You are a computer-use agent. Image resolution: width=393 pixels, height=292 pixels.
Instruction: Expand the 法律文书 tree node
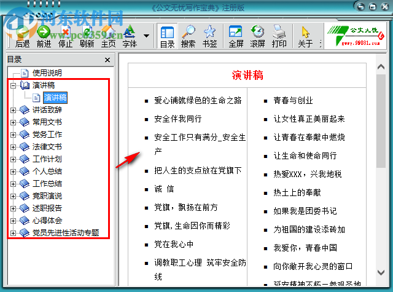pos(13,147)
